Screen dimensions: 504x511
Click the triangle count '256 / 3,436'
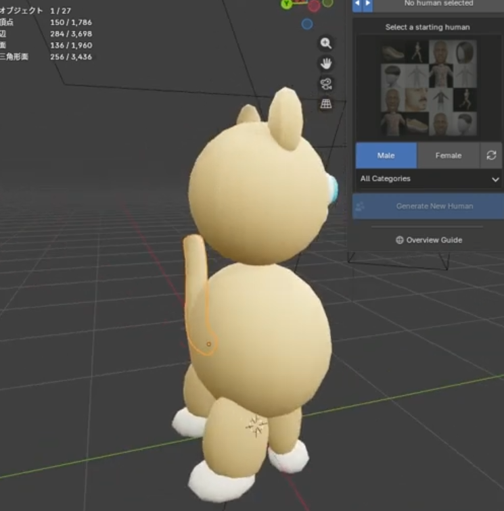pyautogui.click(x=71, y=57)
